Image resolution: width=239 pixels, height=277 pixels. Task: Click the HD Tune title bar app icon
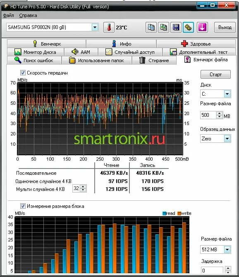pyautogui.click(x=6, y=6)
